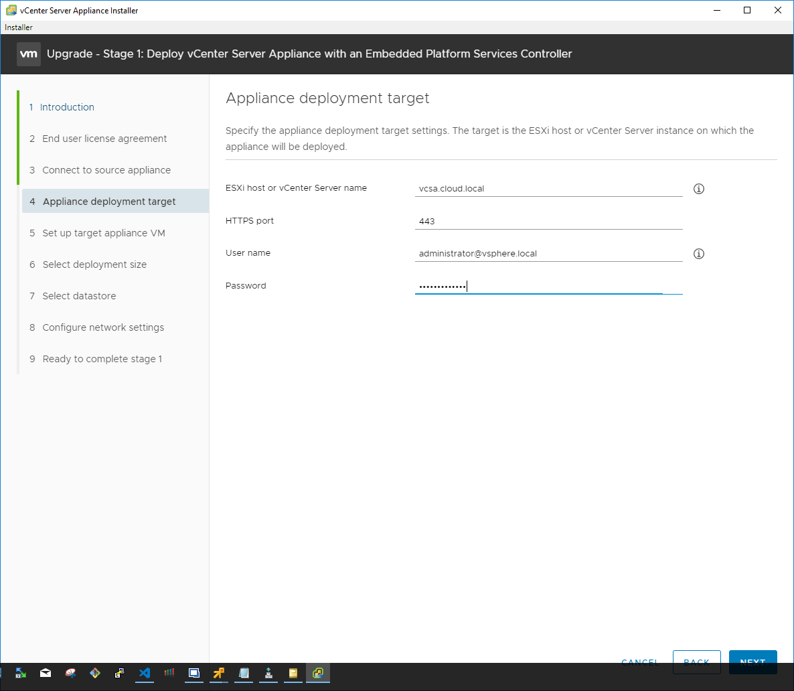The height and width of the screenshot is (691, 794).
Task: Show info for User name field
Action: pos(699,253)
